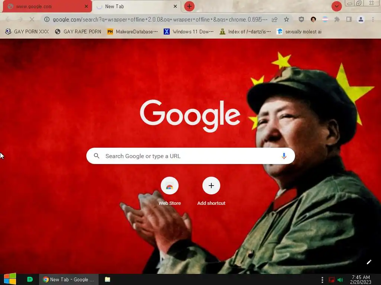The width and height of the screenshot is (381, 285).
Task: Select the New Tab - Google taskbar button
Action: point(69,279)
